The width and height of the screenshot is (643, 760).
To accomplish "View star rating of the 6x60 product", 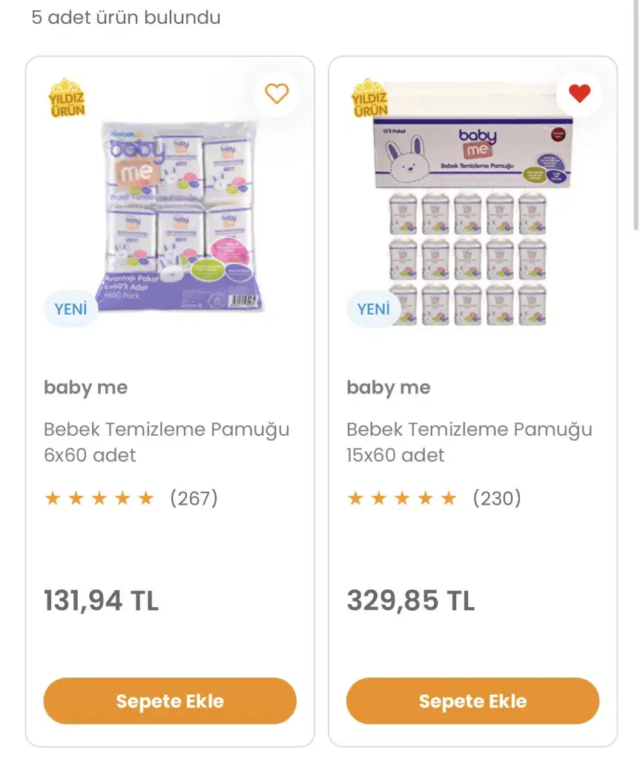I will click(99, 498).
